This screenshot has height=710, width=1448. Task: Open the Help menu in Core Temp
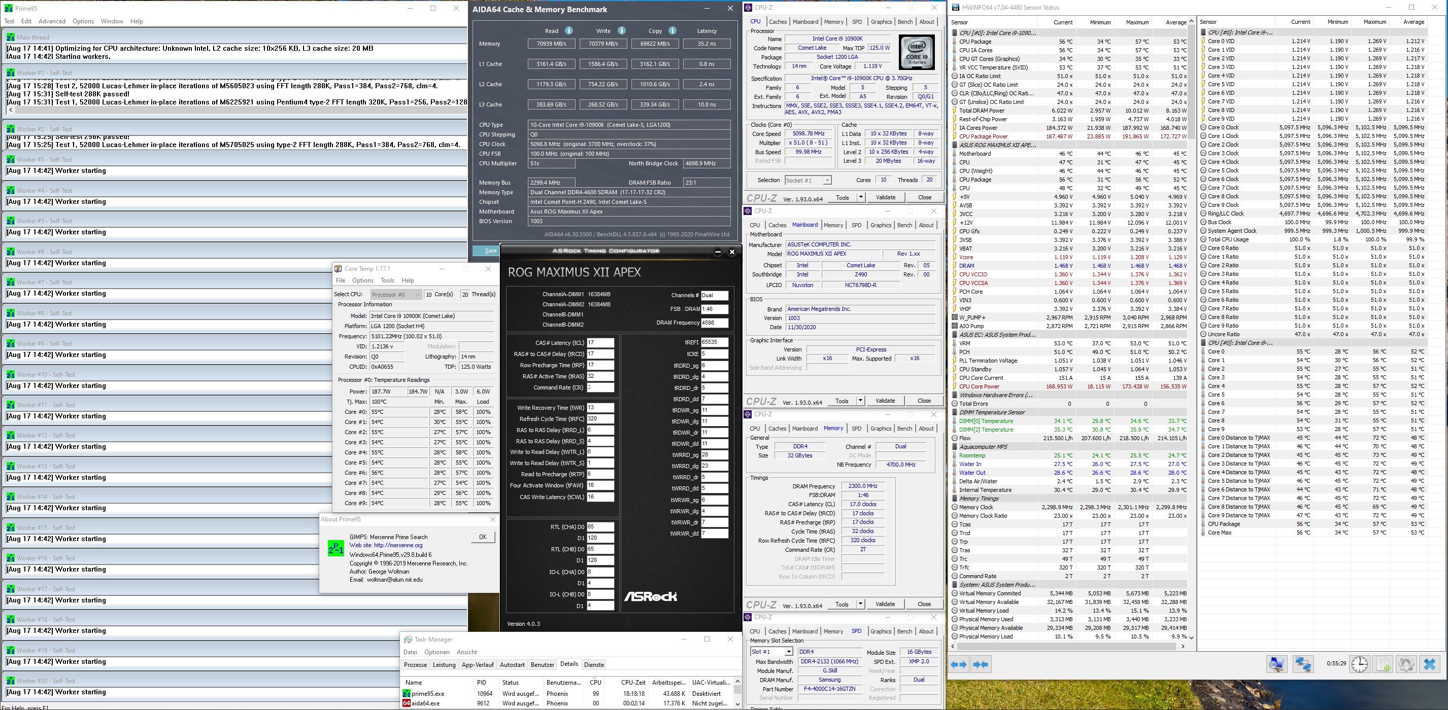pyautogui.click(x=408, y=280)
